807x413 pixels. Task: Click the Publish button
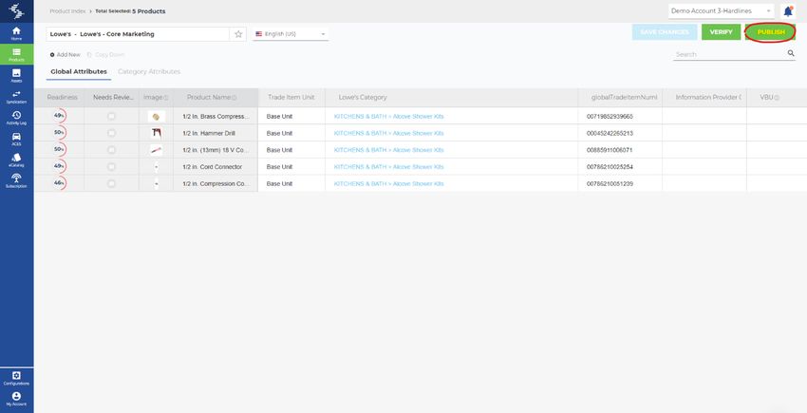point(771,32)
